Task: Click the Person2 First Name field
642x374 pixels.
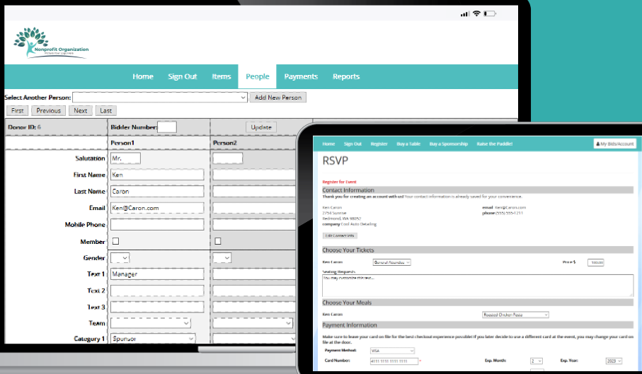Action: 254,175
